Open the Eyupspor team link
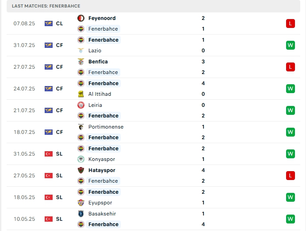The width and height of the screenshot is (306, 231). [100, 203]
